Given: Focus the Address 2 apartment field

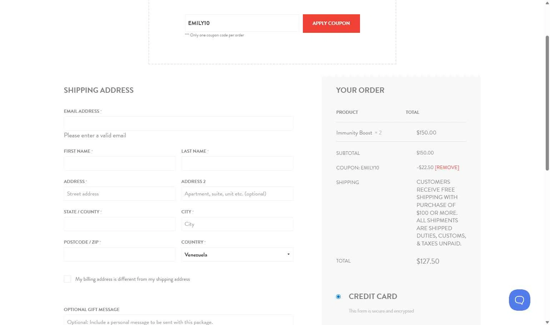Looking at the screenshot, I should point(237,194).
